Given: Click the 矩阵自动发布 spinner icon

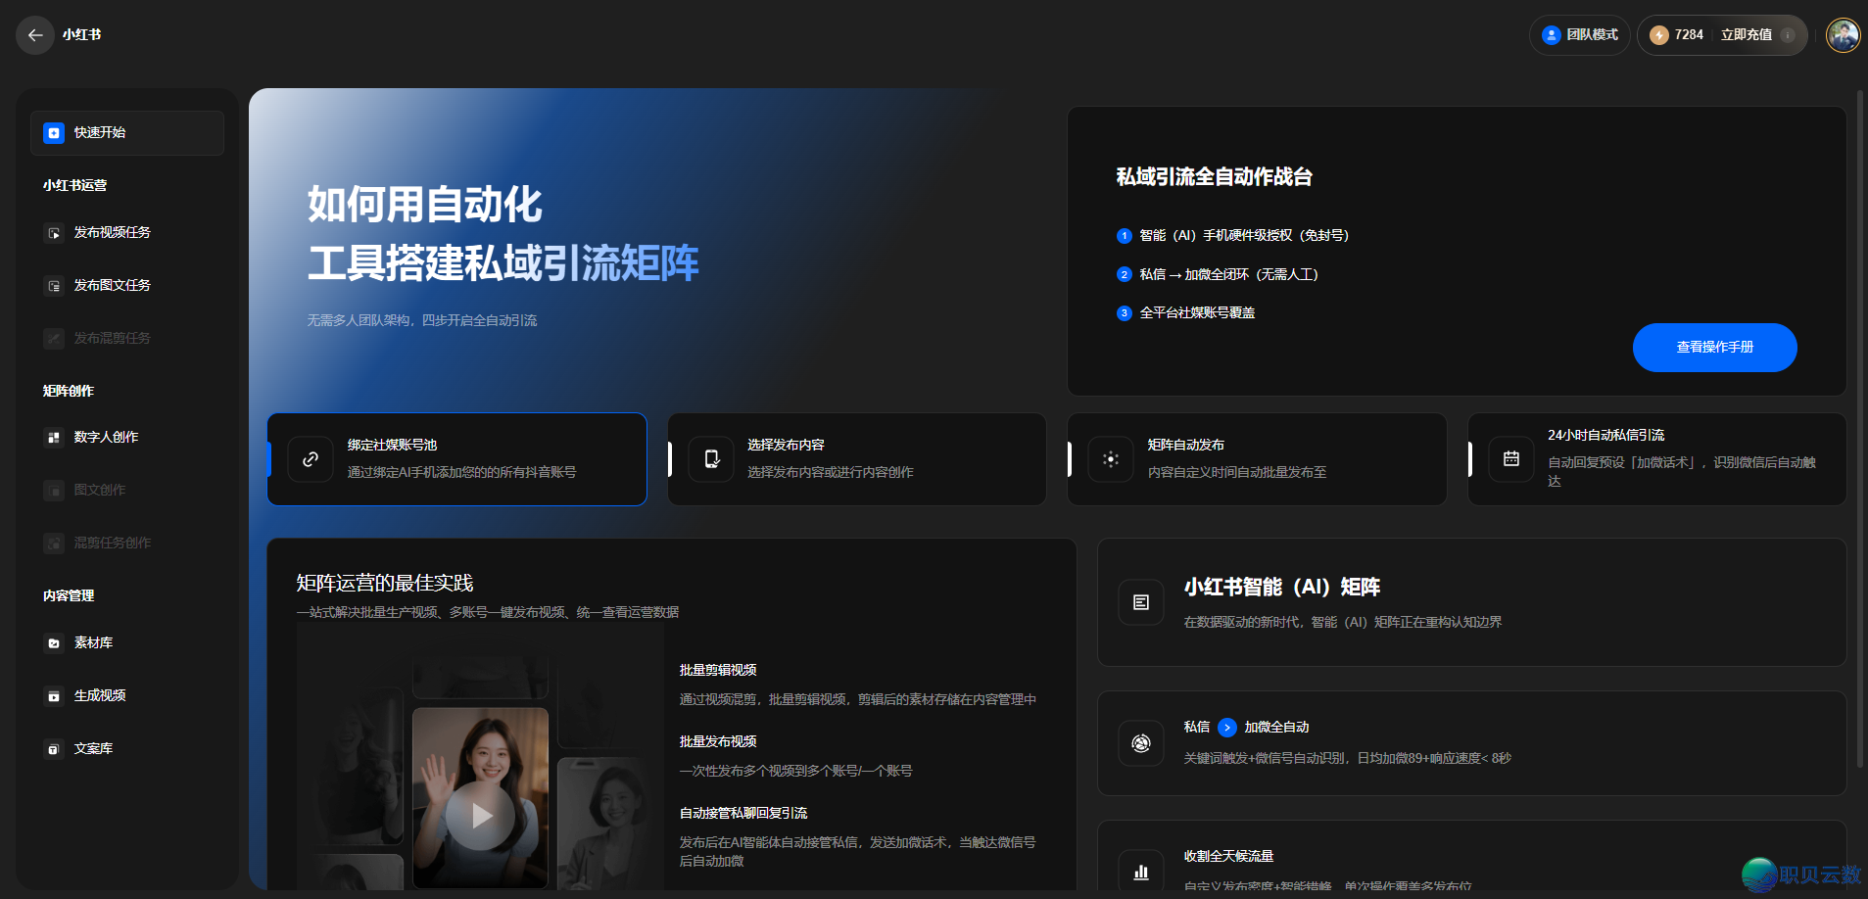Looking at the screenshot, I should tap(1111, 458).
